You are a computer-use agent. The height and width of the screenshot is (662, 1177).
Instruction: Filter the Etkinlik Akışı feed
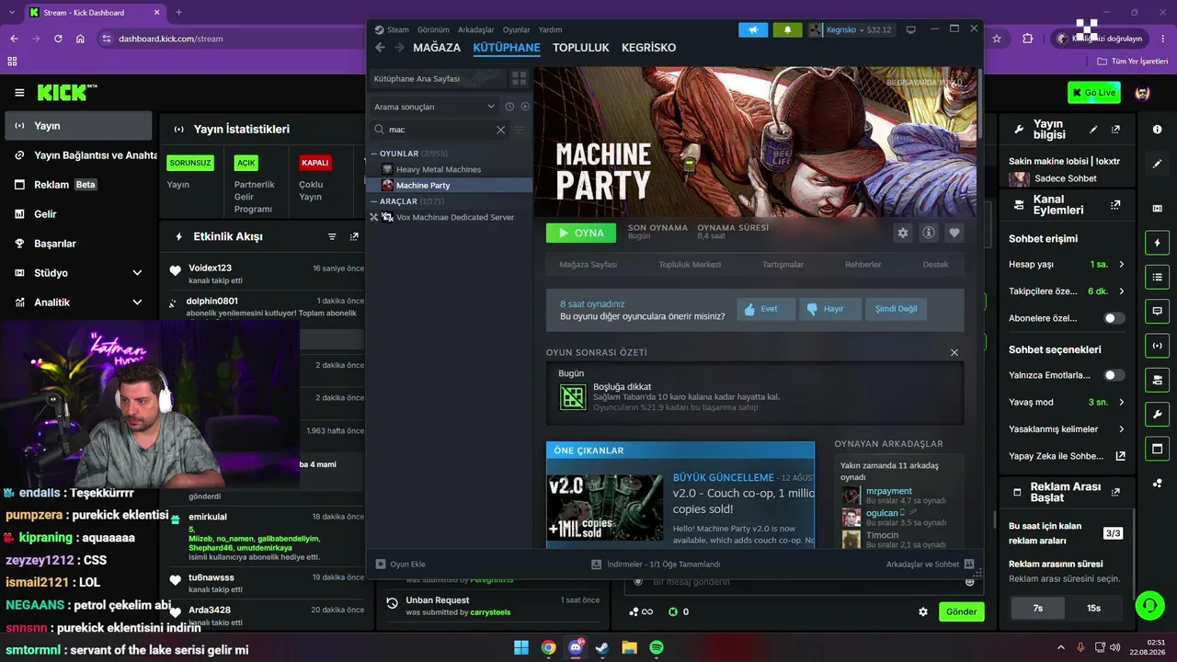(332, 236)
